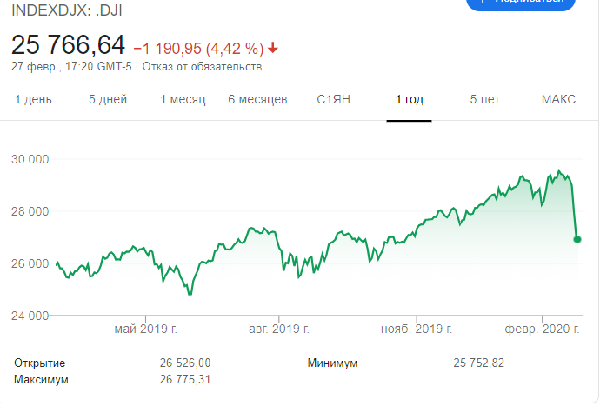Click the "нояб. 2019 г." axis label
Image resolution: width=600 pixels, height=406 pixels.
[417, 329]
